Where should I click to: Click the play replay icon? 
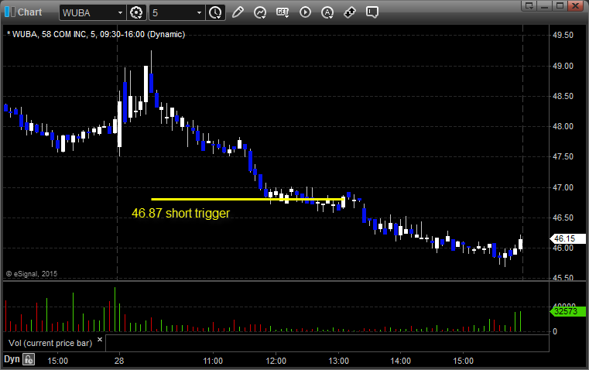click(305, 12)
